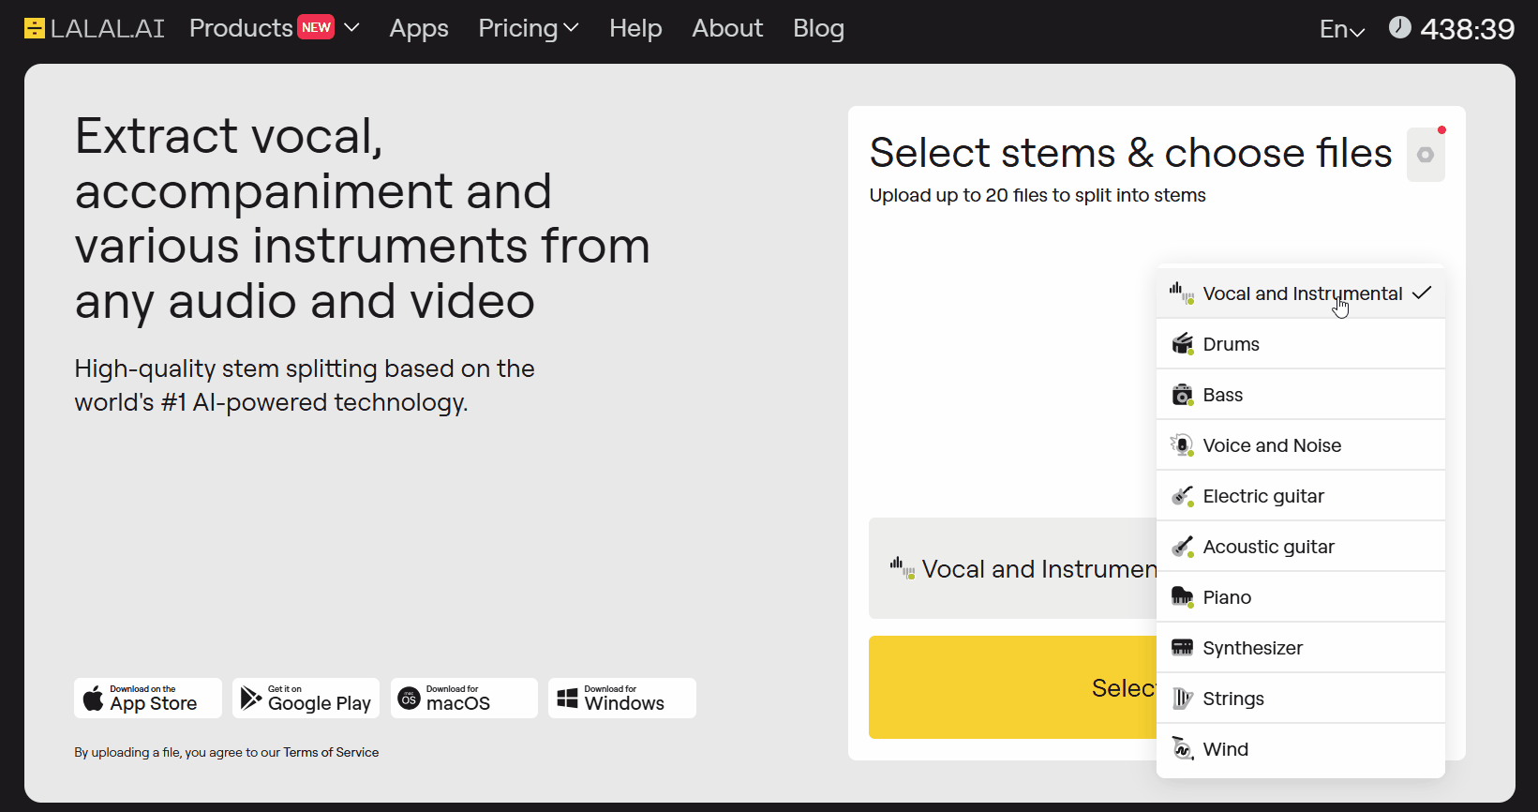Open the Pricing dropdown
The width and height of the screenshot is (1538, 812).
point(528,29)
